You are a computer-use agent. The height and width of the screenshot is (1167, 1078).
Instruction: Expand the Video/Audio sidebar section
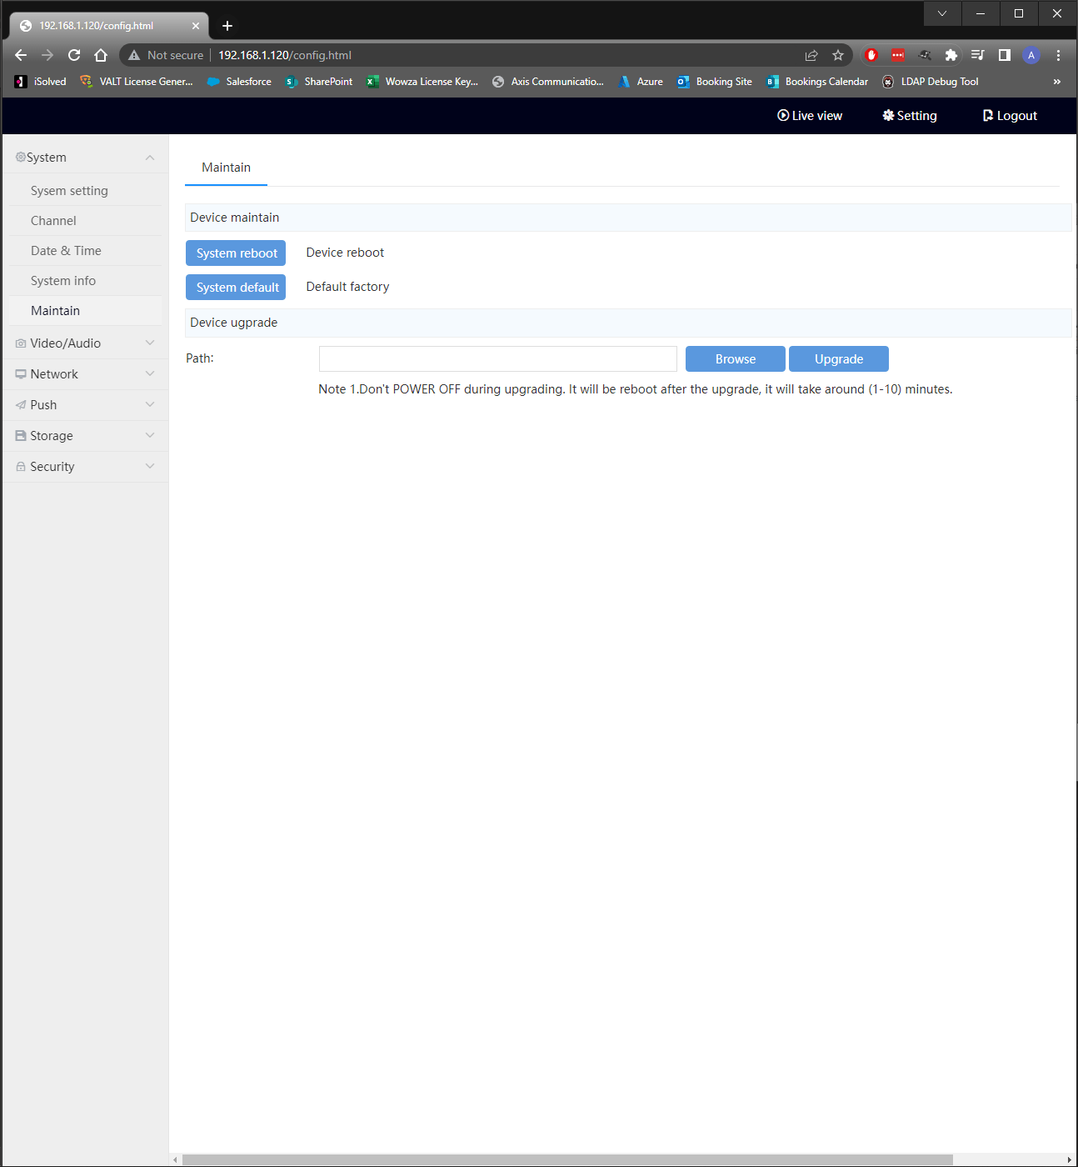85,343
